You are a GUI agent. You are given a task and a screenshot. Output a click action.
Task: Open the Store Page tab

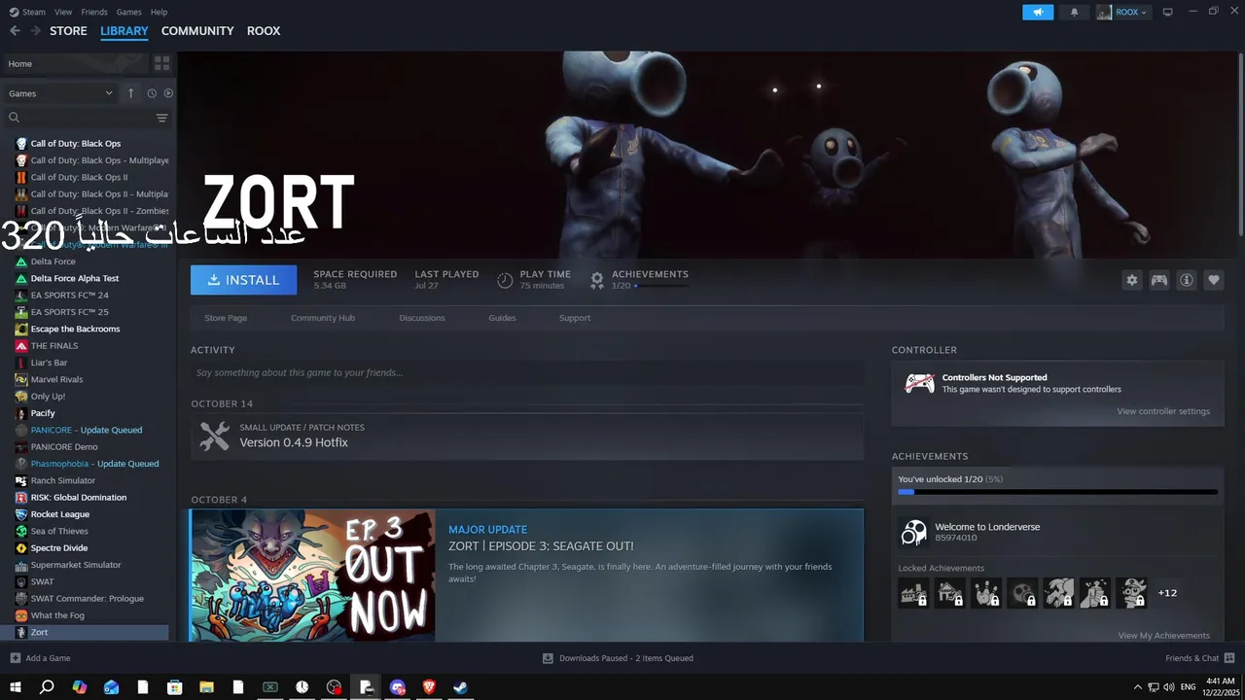pyautogui.click(x=226, y=318)
